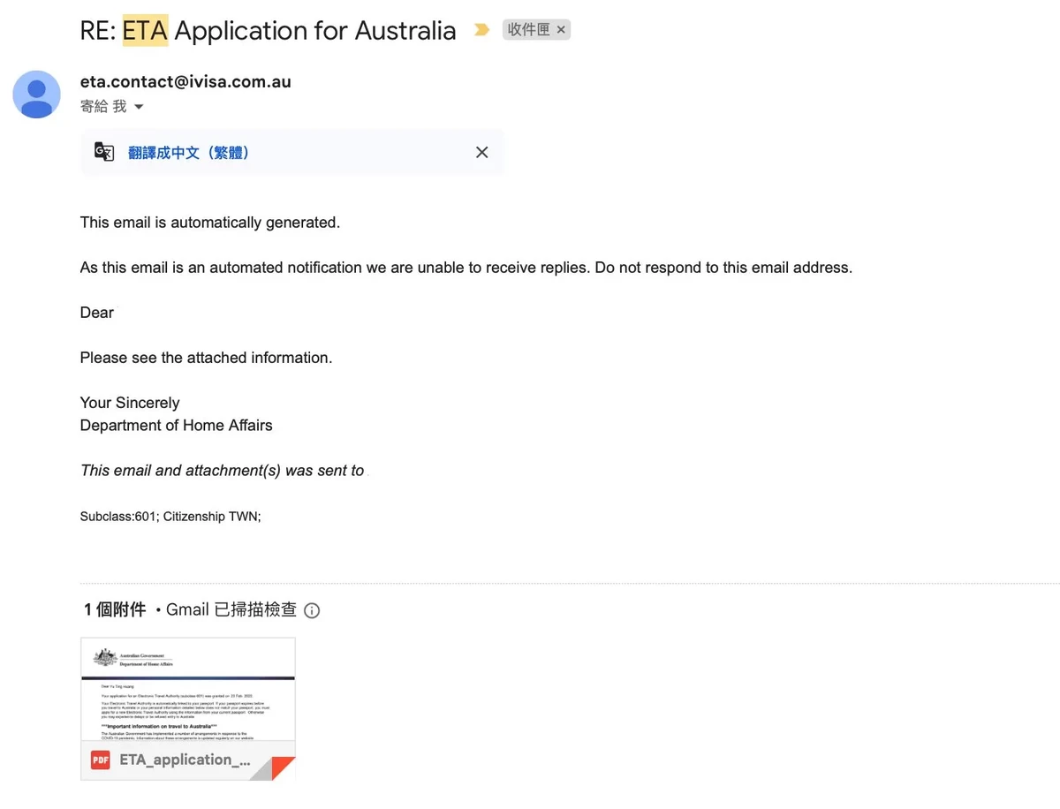Click the yellow importance marker icon
Screen dimensions: 1060x809
pos(481,30)
